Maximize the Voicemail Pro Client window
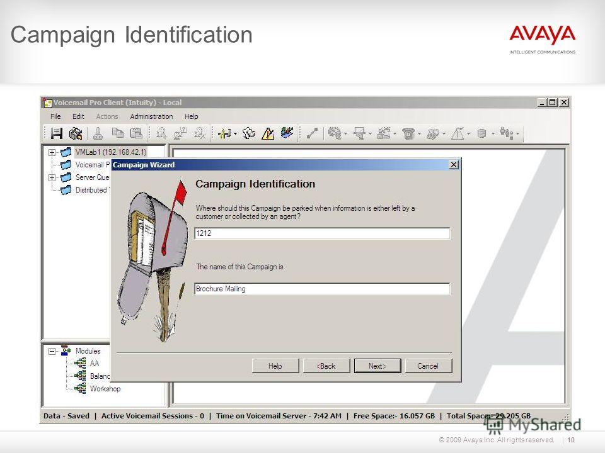Screen dimensions: 605x453 coord(553,103)
